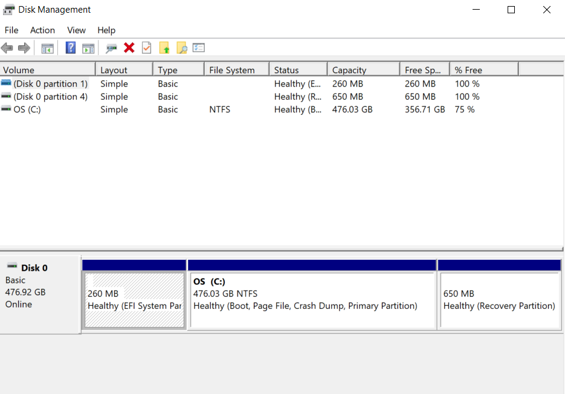Screen dimensions: 565x394
Task: Click the 476.03 GB capacity cell
Action: (x=352, y=109)
